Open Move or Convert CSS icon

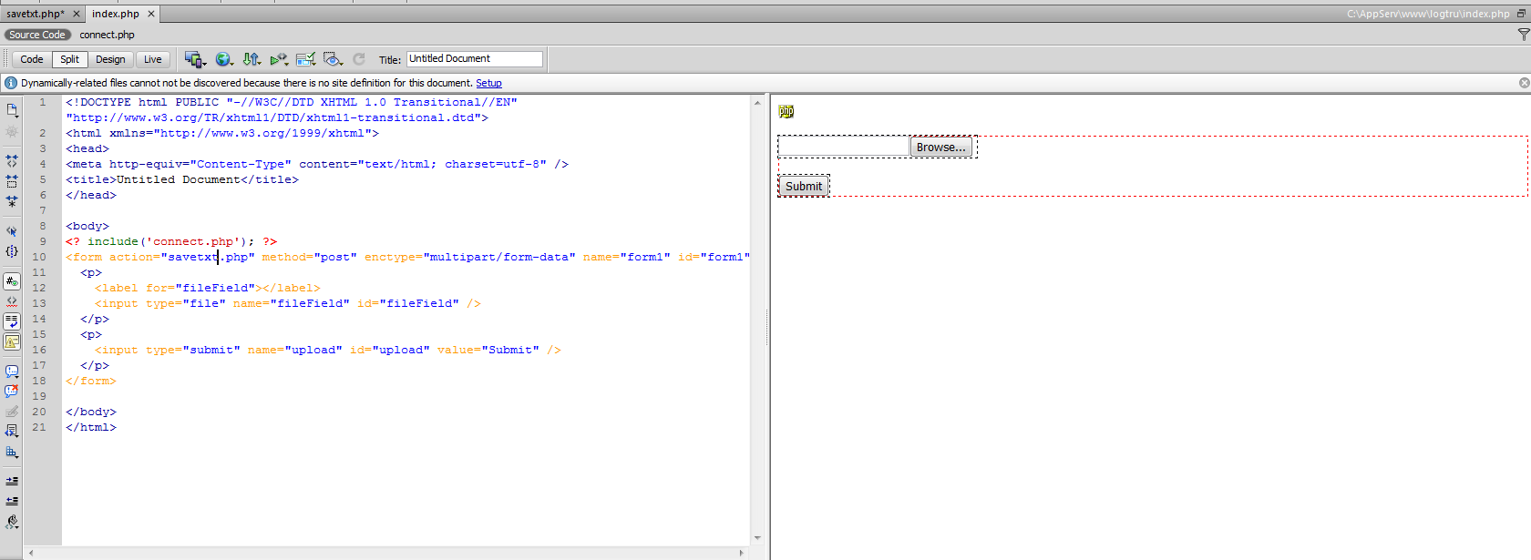click(12, 452)
